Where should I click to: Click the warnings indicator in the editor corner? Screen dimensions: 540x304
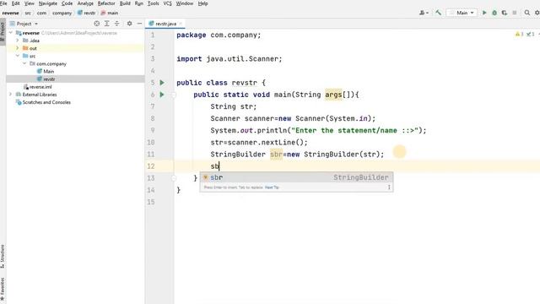519,34
